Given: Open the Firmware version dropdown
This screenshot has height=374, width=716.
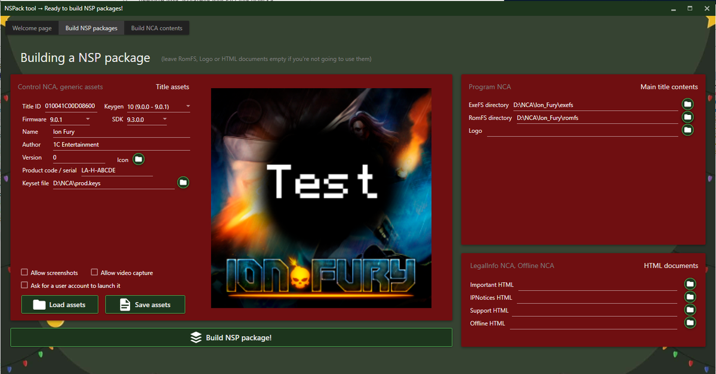Looking at the screenshot, I should tap(70, 120).
